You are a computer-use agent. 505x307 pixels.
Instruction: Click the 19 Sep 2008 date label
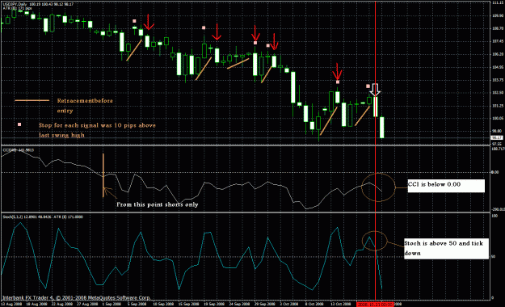click(x=213, y=304)
